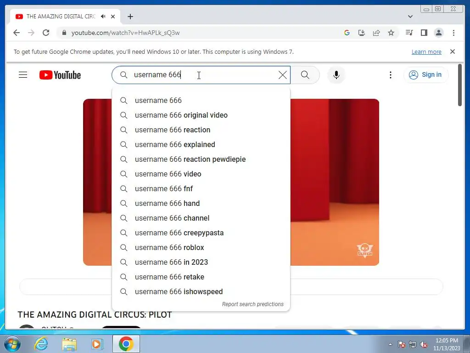470x353 pixels.
Task: Submit search with the magnifier button
Action: pyautogui.click(x=305, y=75)
